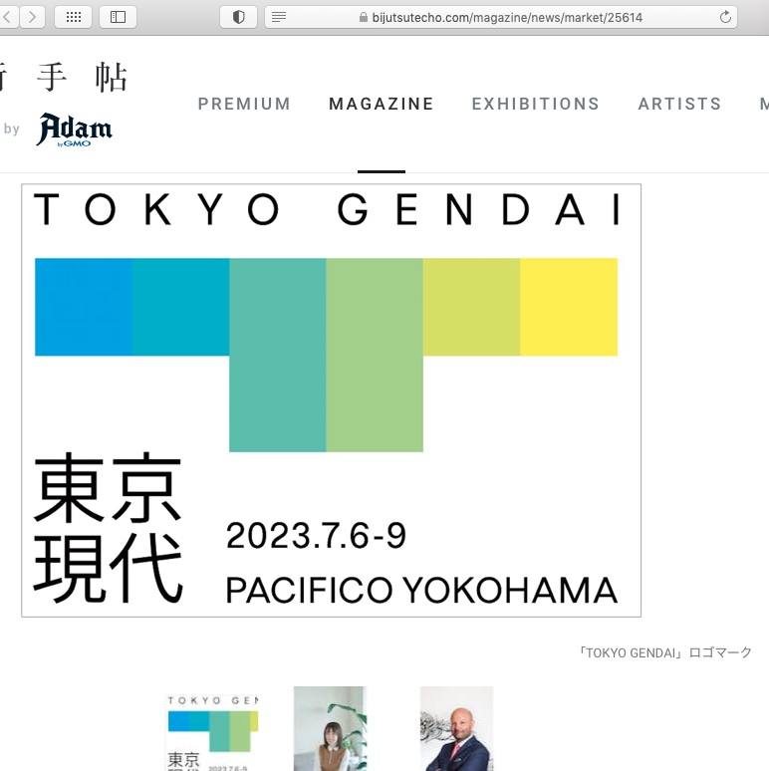Go forward with Safari's forward arrow

click(x=33, y=17)
